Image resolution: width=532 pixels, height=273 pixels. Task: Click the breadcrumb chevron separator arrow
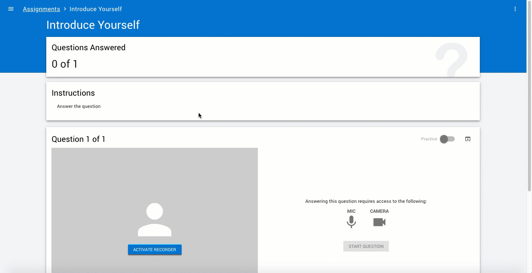point(65,9)
